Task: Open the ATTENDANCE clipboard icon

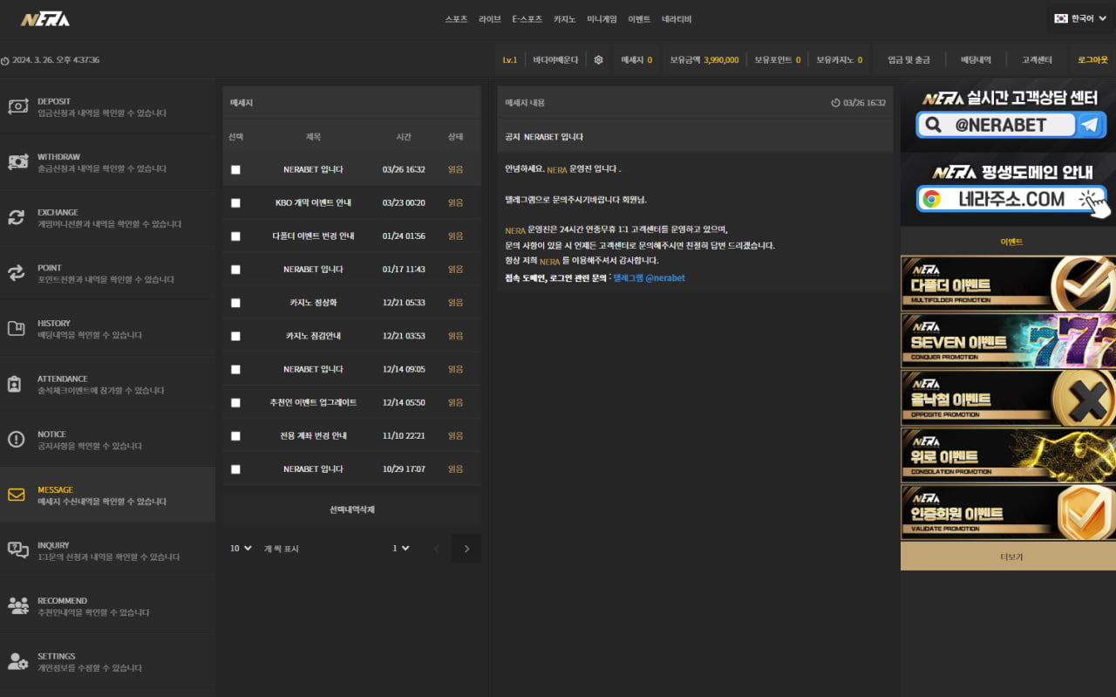Action: 16,384
